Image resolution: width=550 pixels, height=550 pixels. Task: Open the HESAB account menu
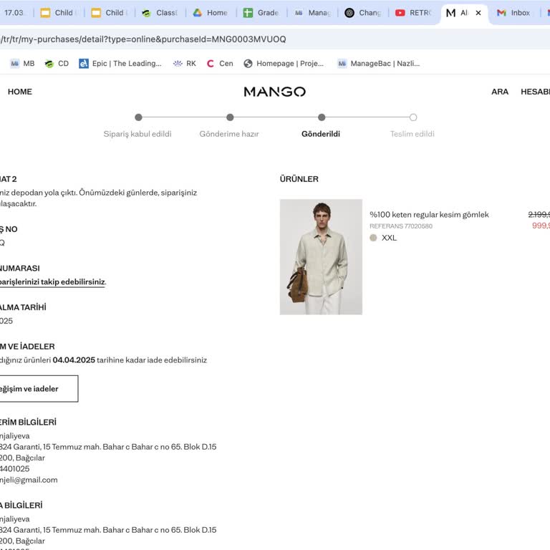coord(535,92)
